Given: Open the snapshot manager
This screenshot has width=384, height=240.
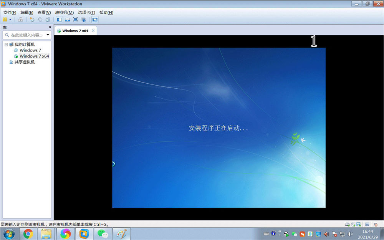Looking at the screenshot, I should click(x=48, y=19).
